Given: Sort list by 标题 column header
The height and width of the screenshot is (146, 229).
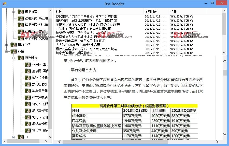Looking at the screenshot, I should pyautogui.click(x=99, y=11).
